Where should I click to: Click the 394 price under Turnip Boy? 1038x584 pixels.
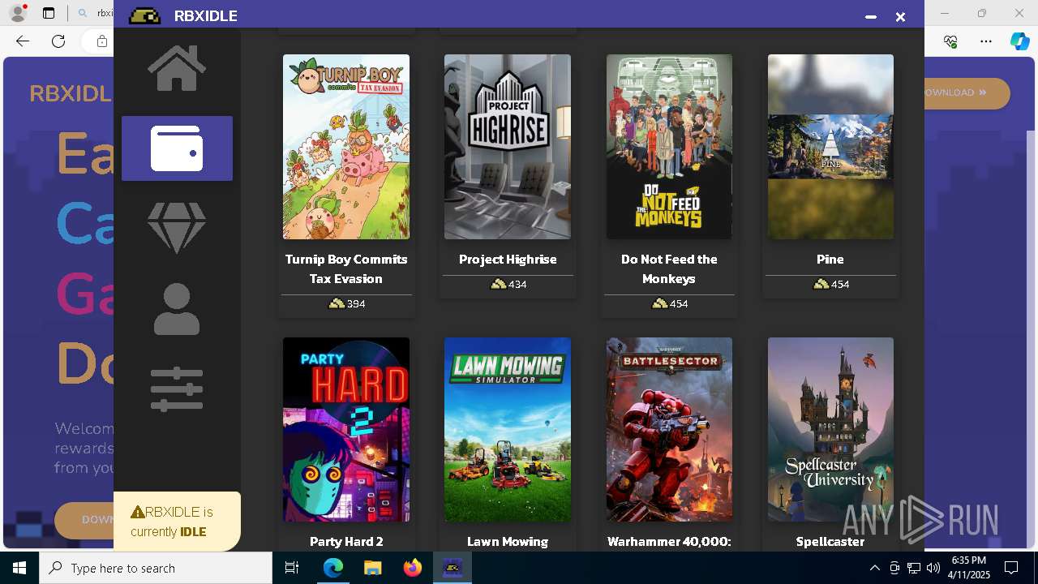(x=346, y=304)
